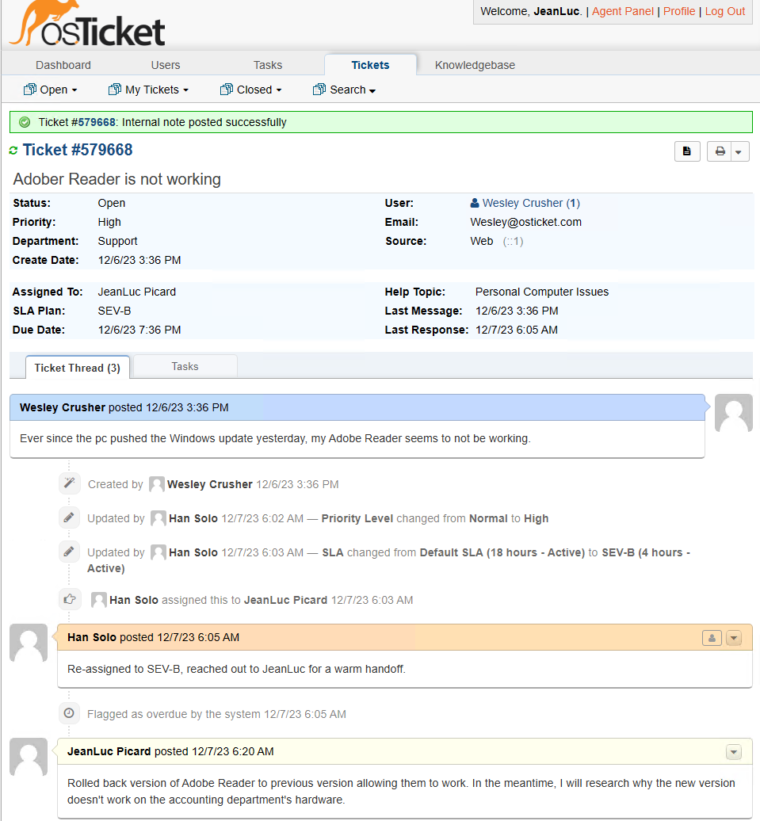Screen dimensions: 760x821
Task: Click the osTicket kangaroo logo
Action: point(87,24)
